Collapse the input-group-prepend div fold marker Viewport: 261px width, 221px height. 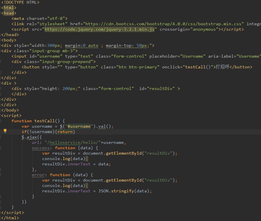(x=1, y=62)
